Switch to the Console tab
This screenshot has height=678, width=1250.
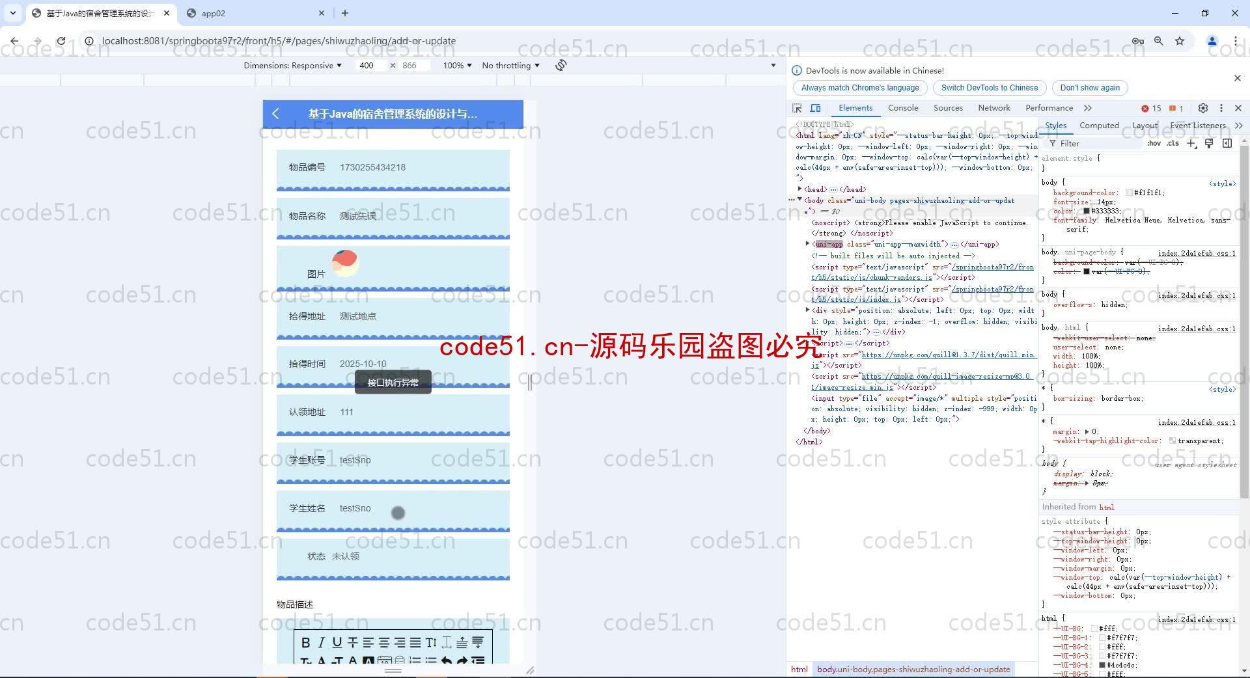pos(903,108)
